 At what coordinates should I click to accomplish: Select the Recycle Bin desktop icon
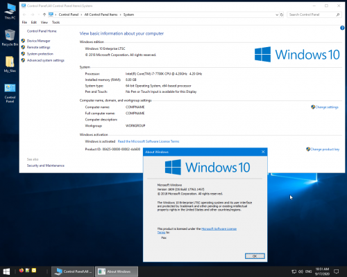(10, 37)
